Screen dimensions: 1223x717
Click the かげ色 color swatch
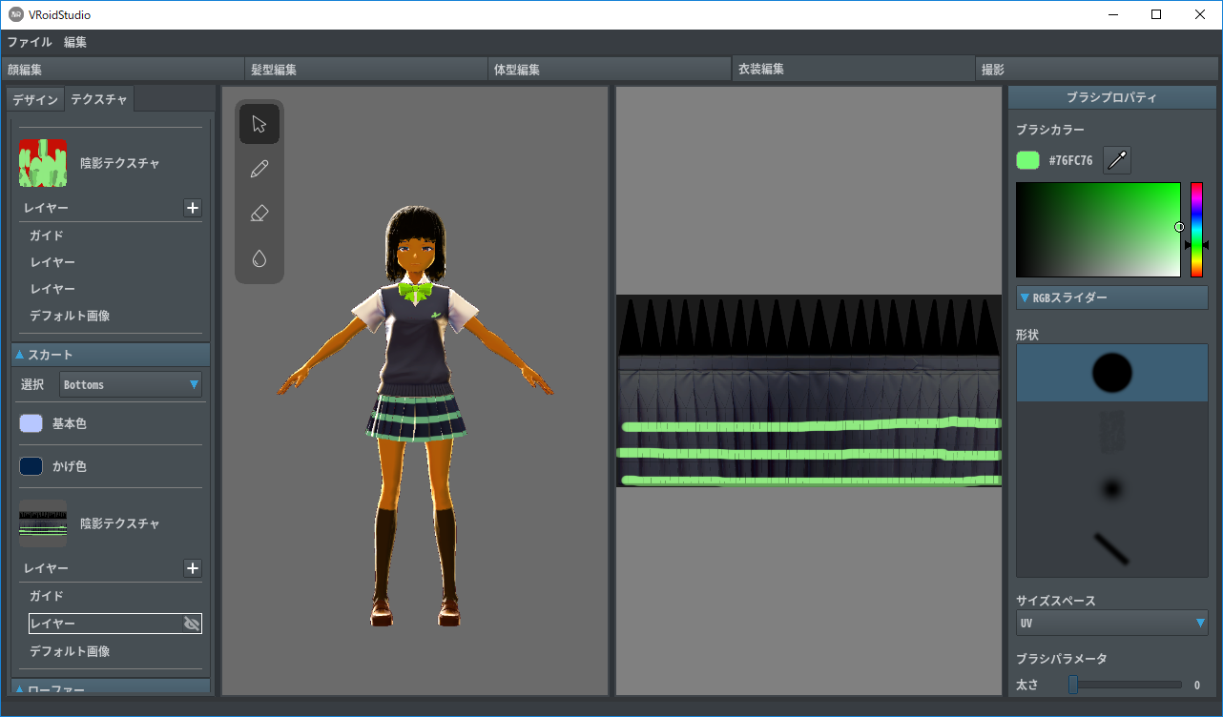[31, 466]
